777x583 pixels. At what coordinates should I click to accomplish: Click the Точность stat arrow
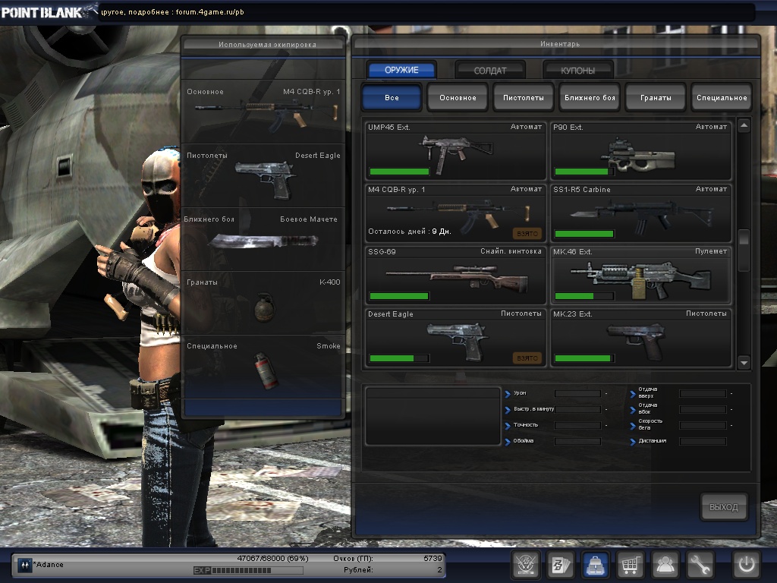pos(508,426)
